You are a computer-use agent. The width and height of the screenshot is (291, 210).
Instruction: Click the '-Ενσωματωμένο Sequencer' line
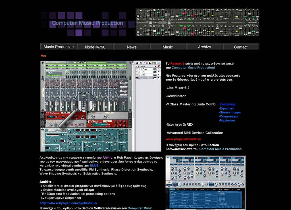click(x=60, y=198)
